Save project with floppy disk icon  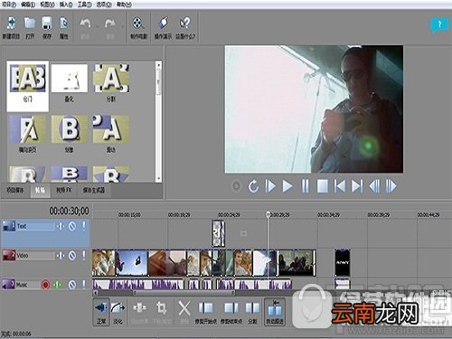(47, 28)
